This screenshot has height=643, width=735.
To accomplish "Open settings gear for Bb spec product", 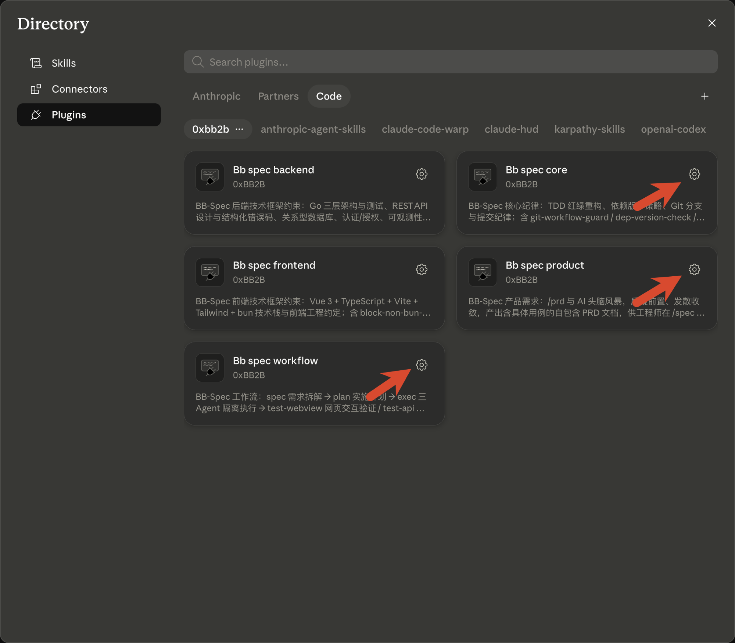I will [x=694, y=269].
